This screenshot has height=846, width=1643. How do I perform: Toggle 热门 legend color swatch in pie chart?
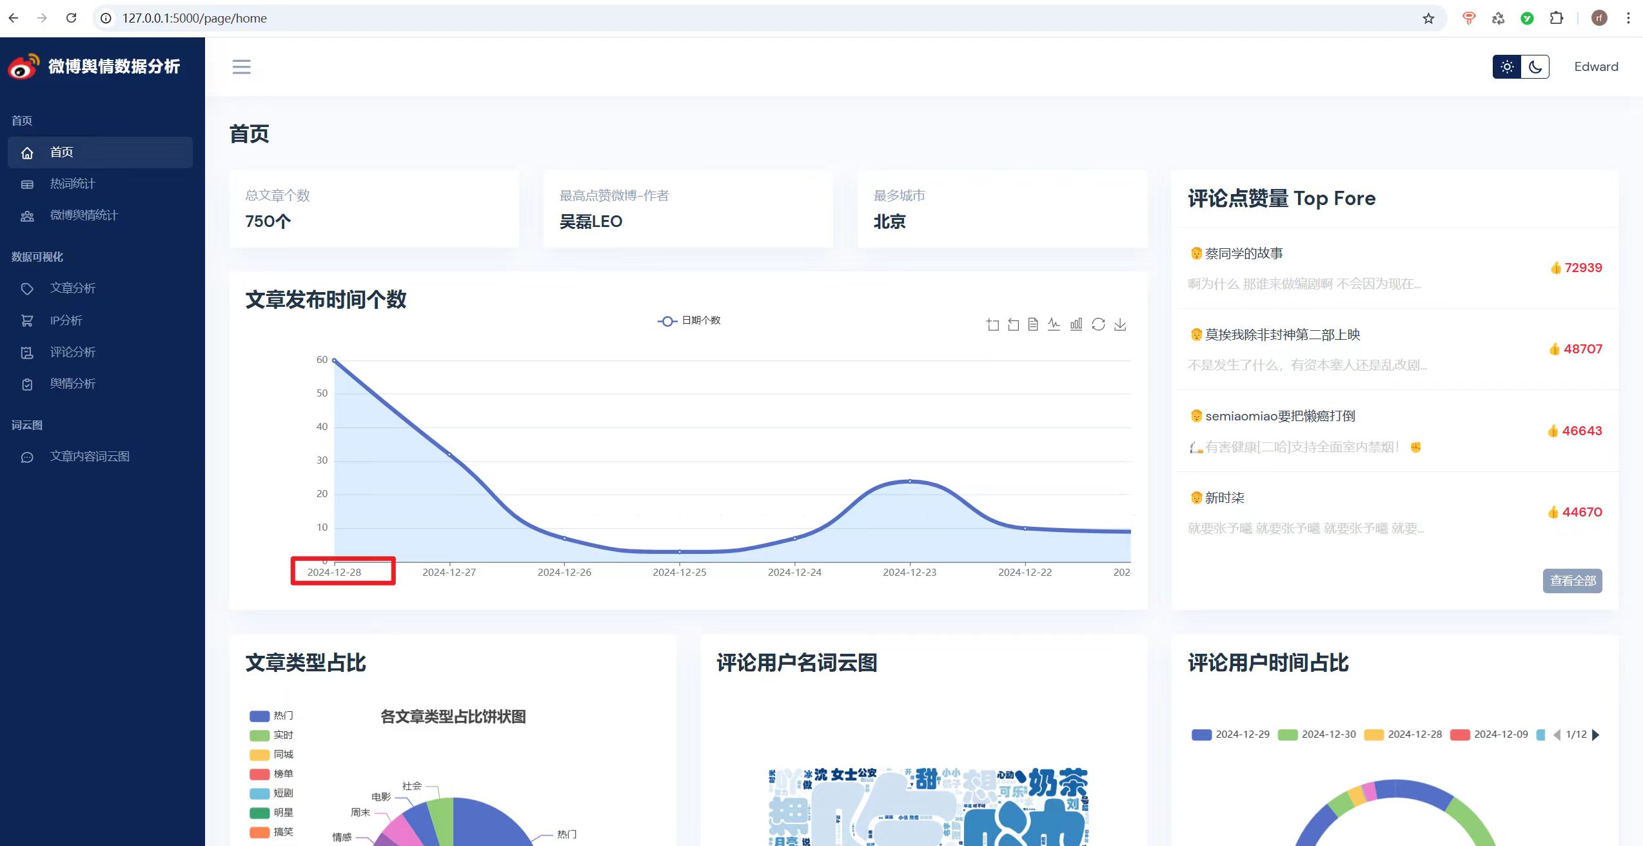[259, 716]
